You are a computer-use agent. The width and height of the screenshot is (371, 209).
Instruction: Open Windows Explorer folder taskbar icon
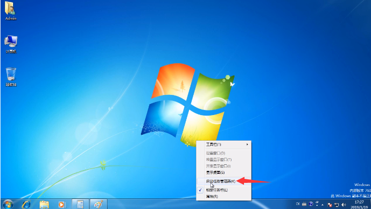click(x=44, y=204)
